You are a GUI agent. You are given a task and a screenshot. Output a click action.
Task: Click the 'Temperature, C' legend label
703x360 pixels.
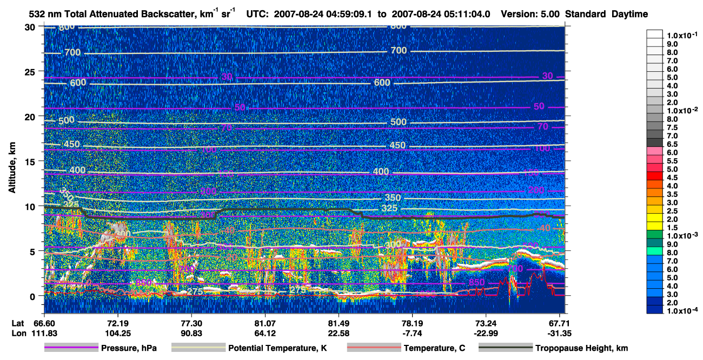coord(434,349)
